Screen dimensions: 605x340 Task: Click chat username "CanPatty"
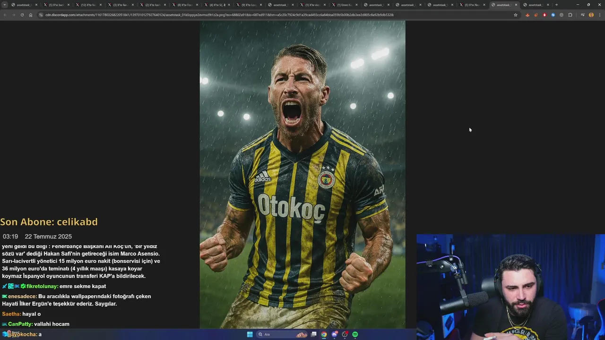click(x=20, y=324)
